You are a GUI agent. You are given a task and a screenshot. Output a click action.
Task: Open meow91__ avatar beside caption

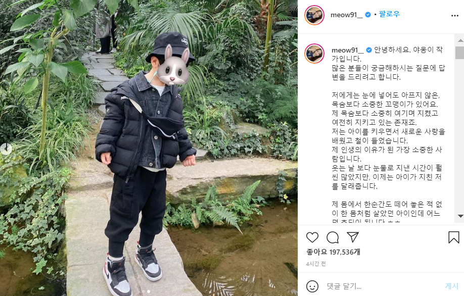(x=314, y=54)
